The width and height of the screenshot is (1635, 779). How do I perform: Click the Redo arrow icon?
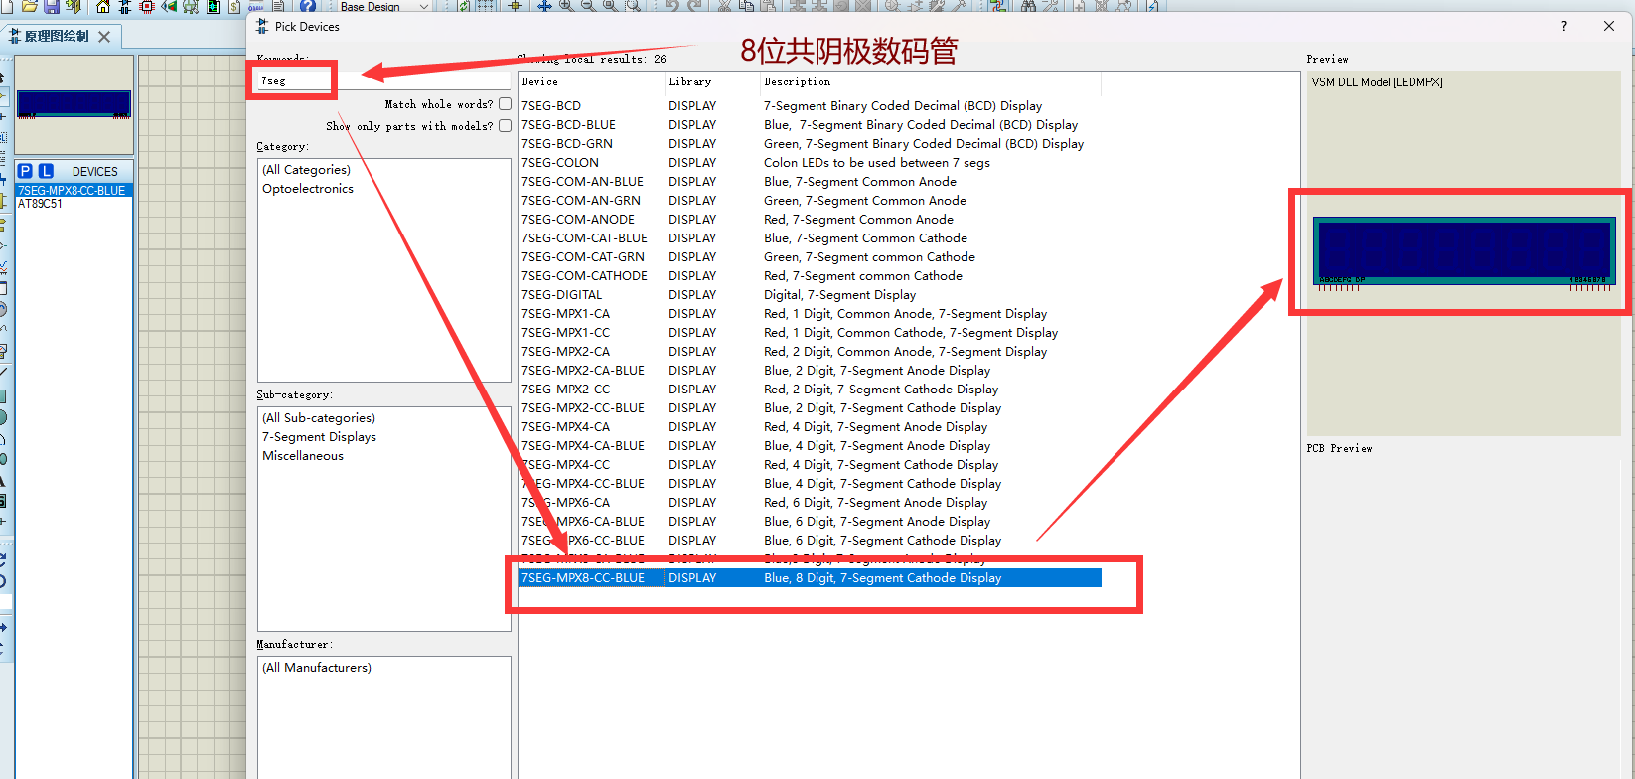pos(694,6)
